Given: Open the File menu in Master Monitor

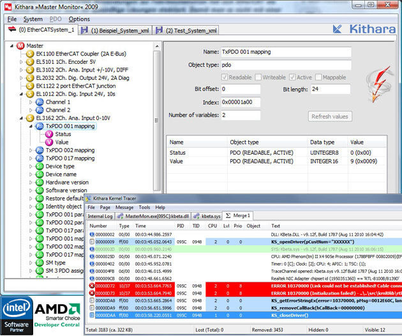Looking at the screenshot, I should coord(12,19).
